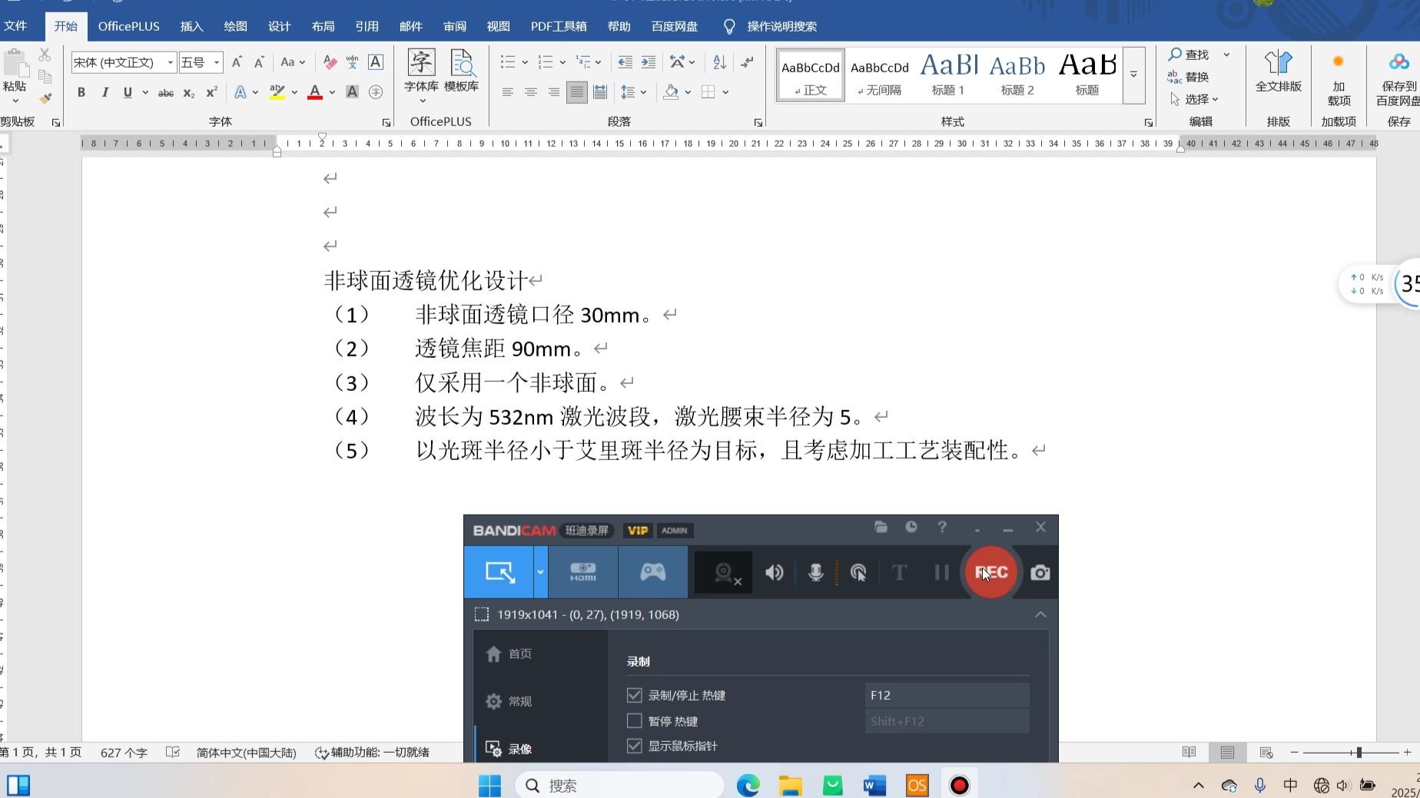Open the font name dropdown in Word

[170, 62]
